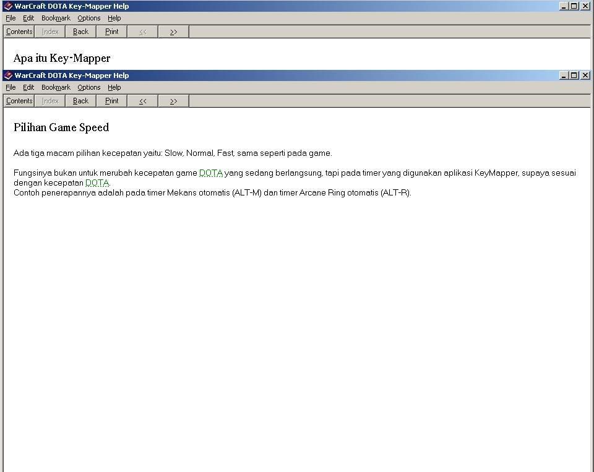
Task: Open Options menu in front help window
Action: tap(89, 87)
